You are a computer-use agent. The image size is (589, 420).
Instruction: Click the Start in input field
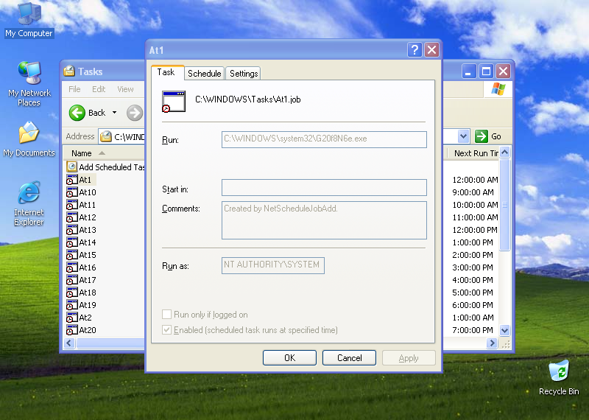click(x=324, y=187)
